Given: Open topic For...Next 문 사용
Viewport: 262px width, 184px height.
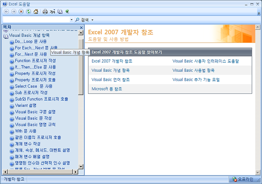Looking at the screenshot, I should 31,54.
